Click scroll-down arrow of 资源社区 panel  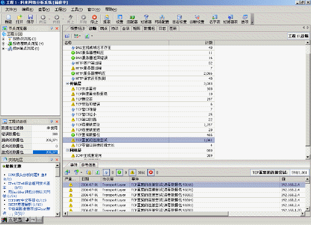[58, 214]
